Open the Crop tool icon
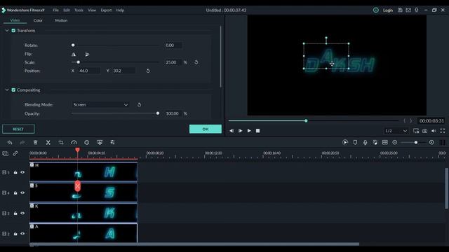The width and height of the screenshot is (449, 252). point(61,142)
